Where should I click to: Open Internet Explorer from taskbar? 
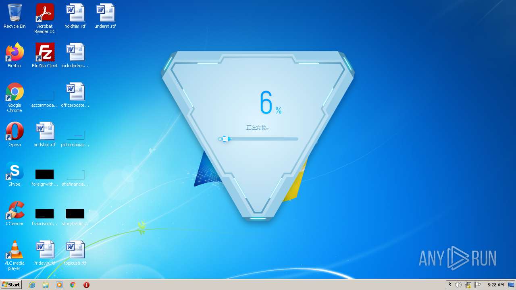click(32, 285)
